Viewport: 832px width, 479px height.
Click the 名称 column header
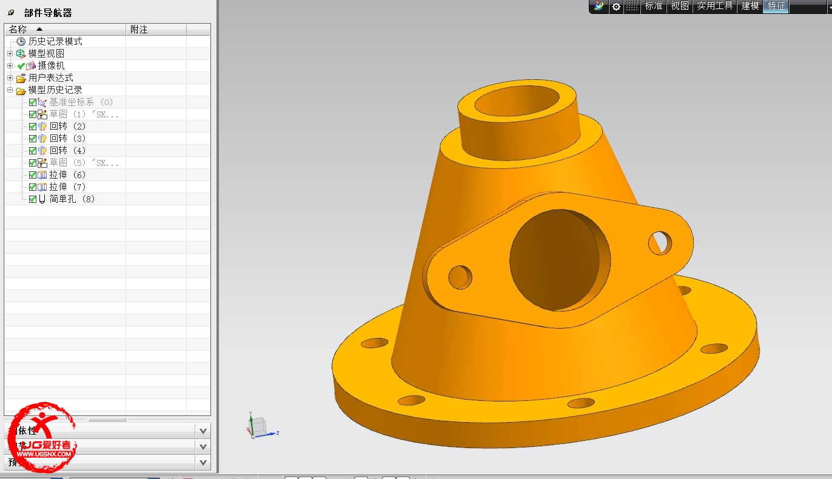pyautogui.click(x=65, y=29)
